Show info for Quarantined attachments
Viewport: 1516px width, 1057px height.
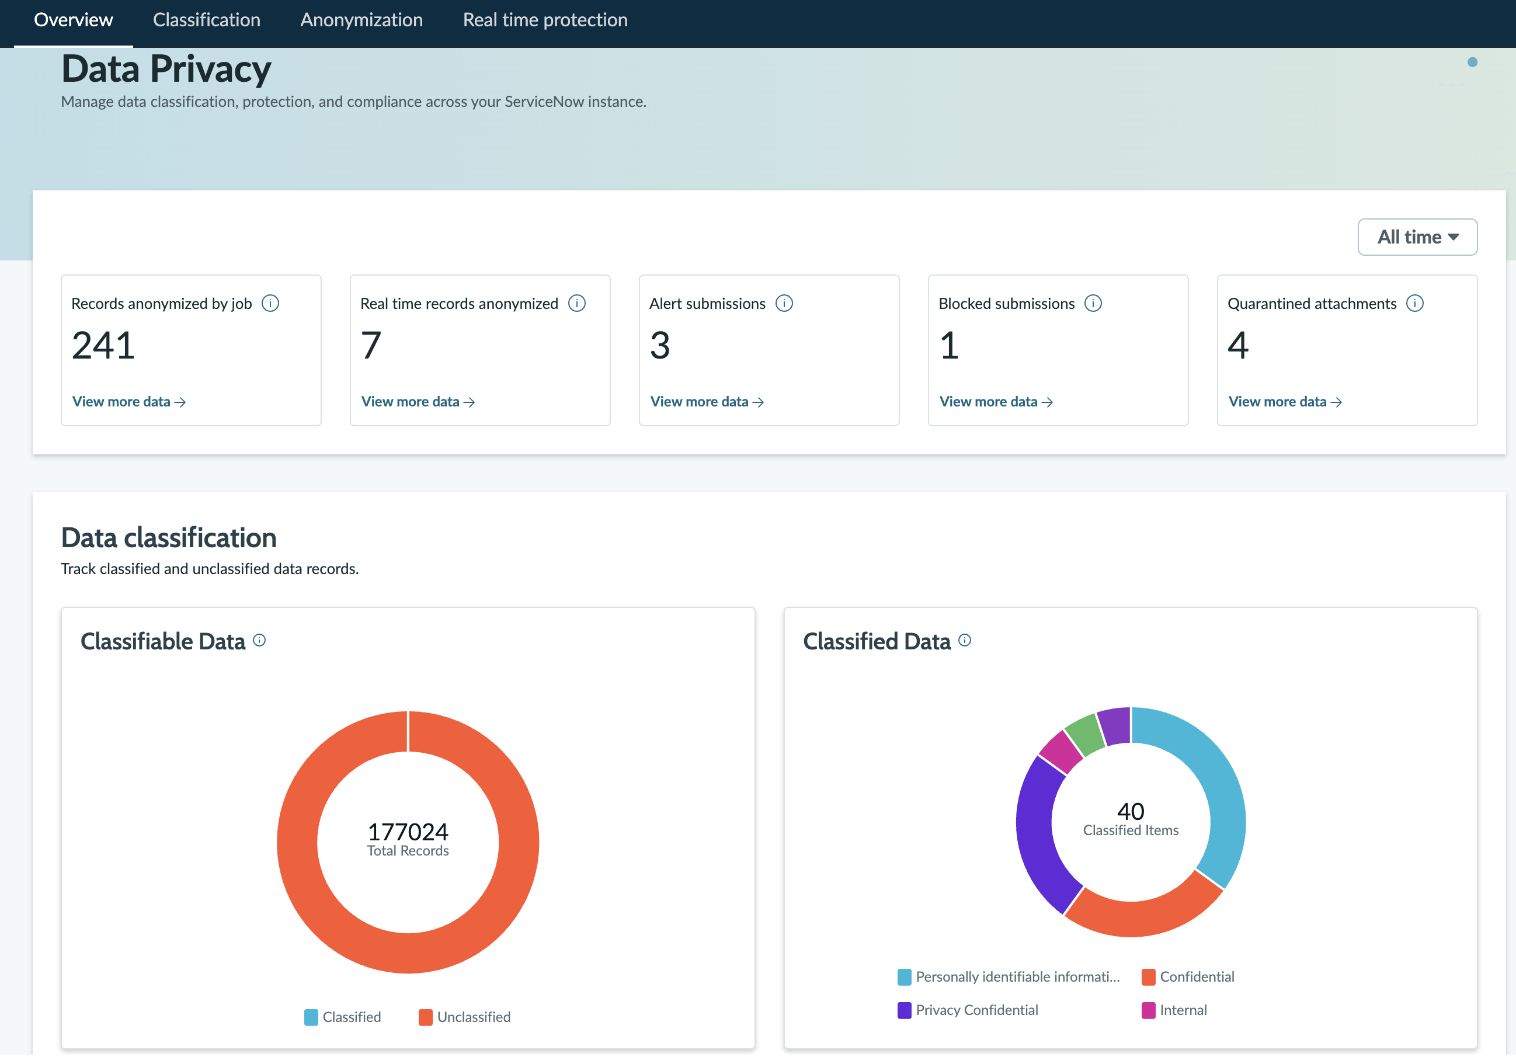1414,304
